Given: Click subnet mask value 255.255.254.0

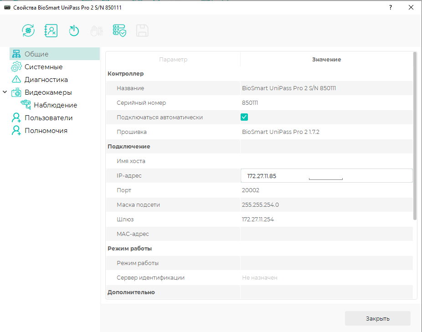Looking at the screenshot, I should [x=260, y=205].
